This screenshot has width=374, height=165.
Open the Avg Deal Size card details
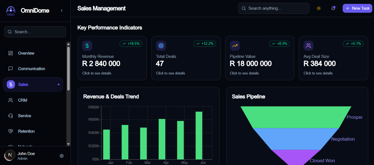tap(333, 58)
